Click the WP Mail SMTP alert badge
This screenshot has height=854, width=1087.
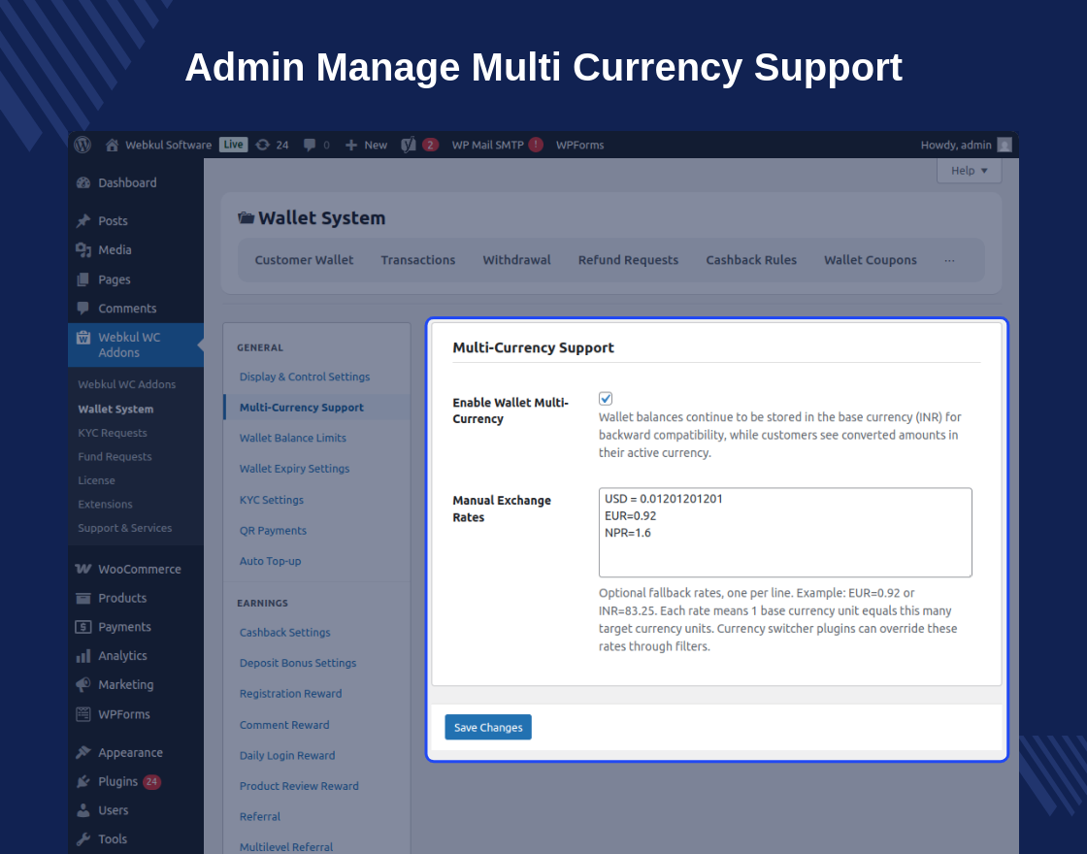[536, 145]
